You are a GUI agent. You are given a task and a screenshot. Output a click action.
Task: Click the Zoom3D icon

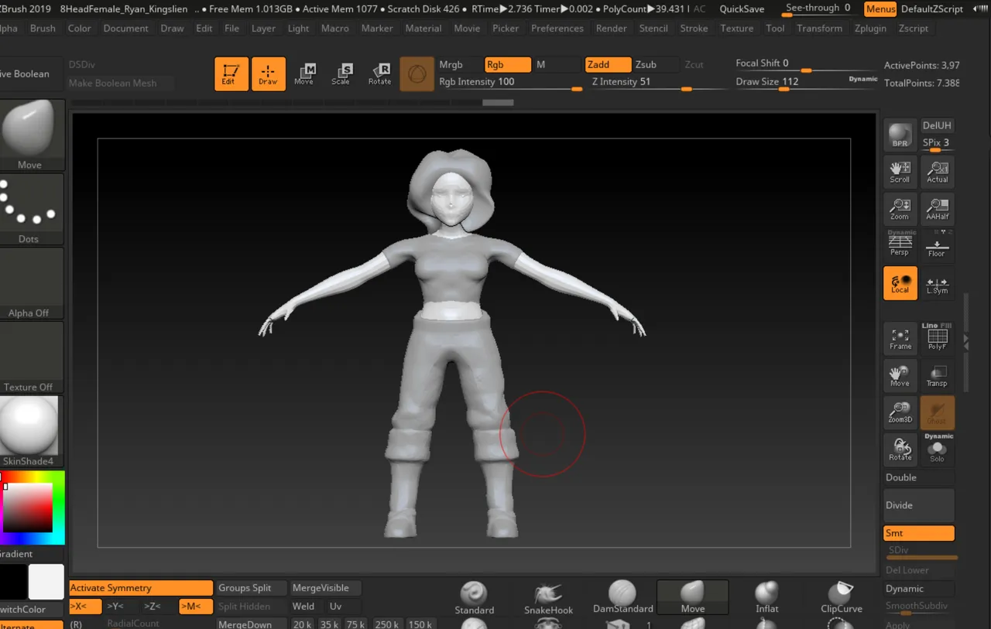click(x=900, y=413)
